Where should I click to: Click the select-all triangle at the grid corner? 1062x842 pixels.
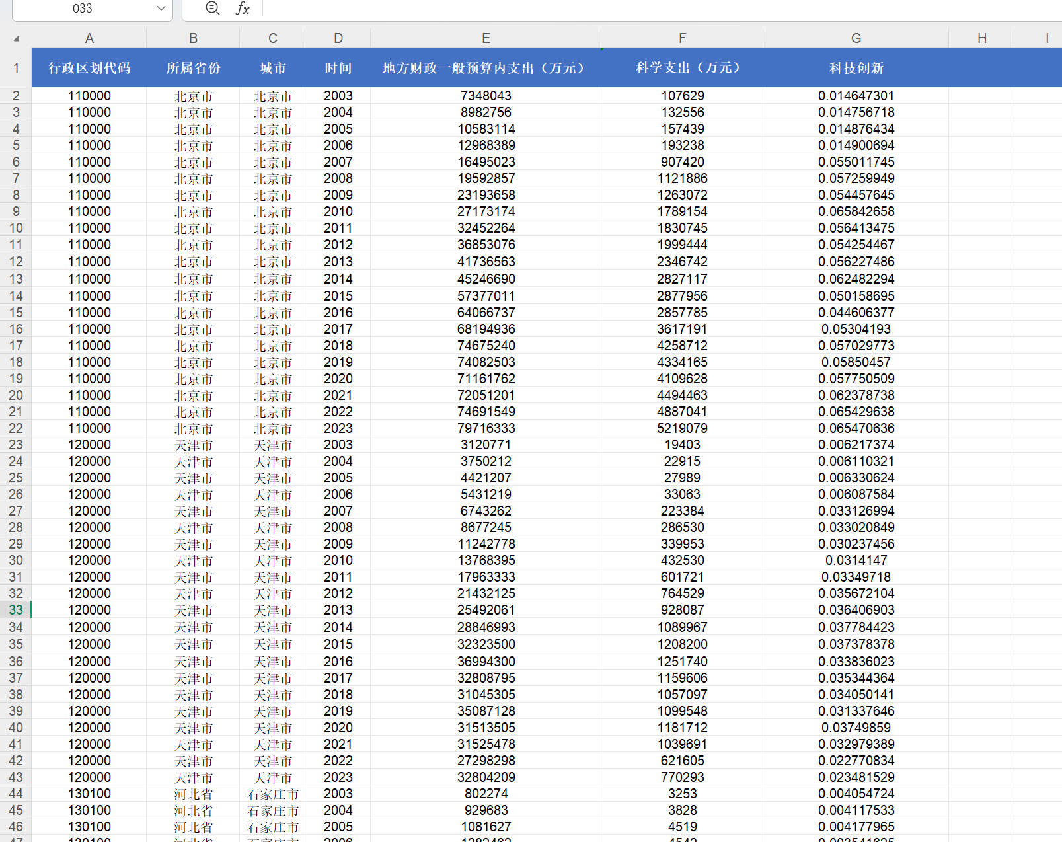click(x=17, y=39)
